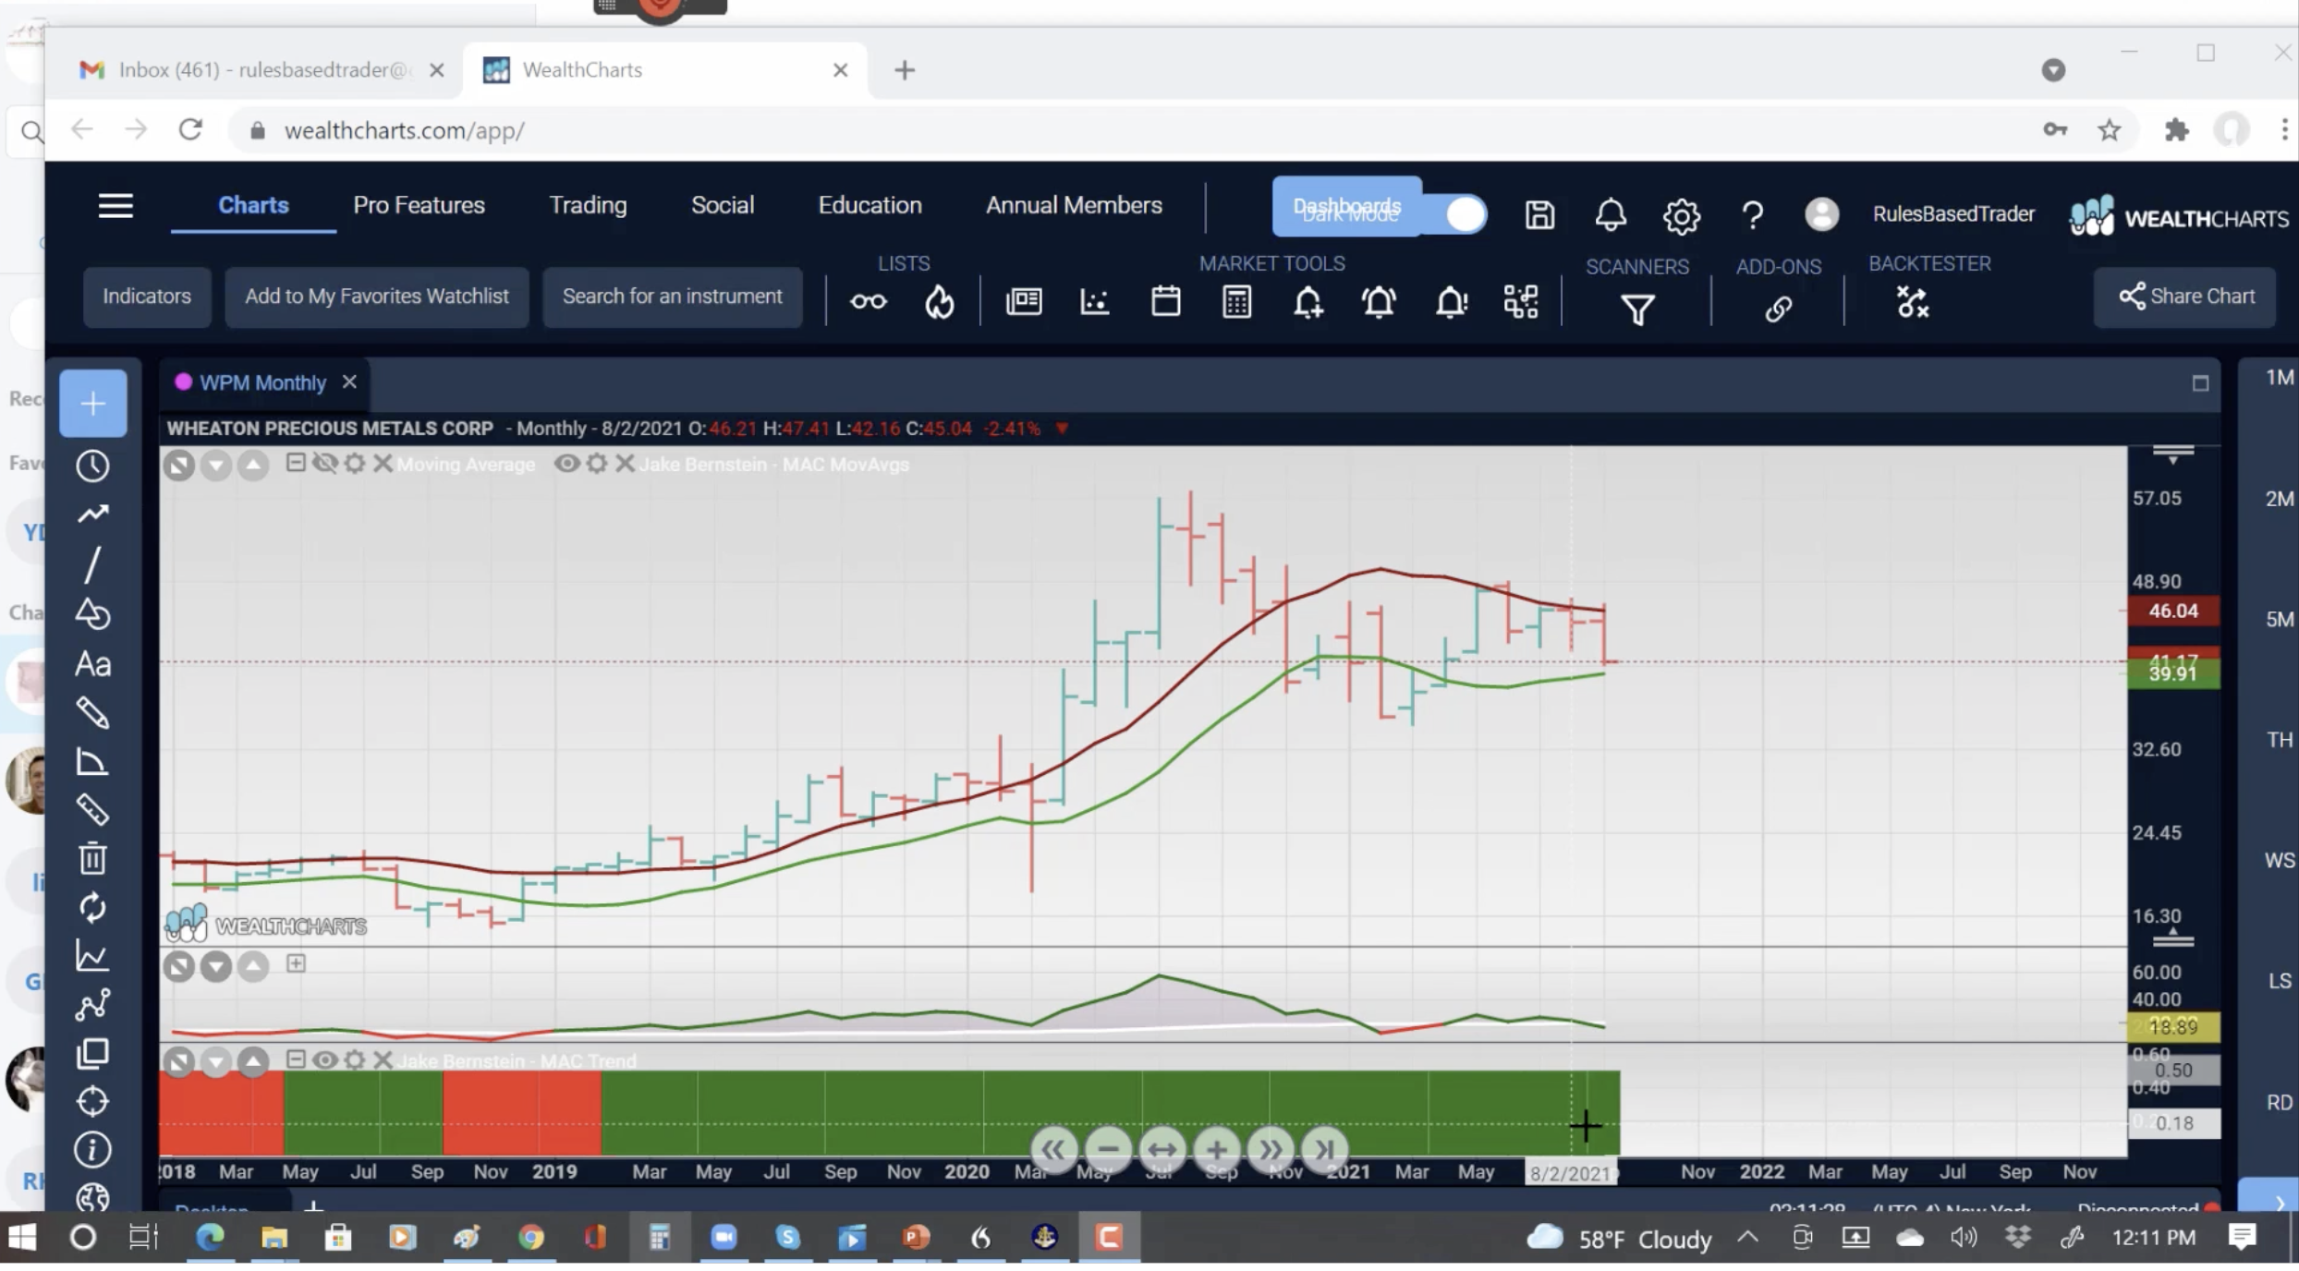2299x1271 pixels.
Task: Click the save floppy disk icon
Action: 1539,215
